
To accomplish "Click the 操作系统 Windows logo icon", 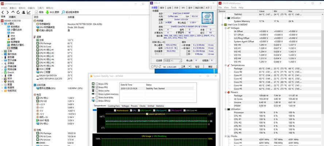I will point(5,54).
